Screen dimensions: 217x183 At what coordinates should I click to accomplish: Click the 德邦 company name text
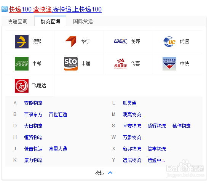click(x=37, y=41)
